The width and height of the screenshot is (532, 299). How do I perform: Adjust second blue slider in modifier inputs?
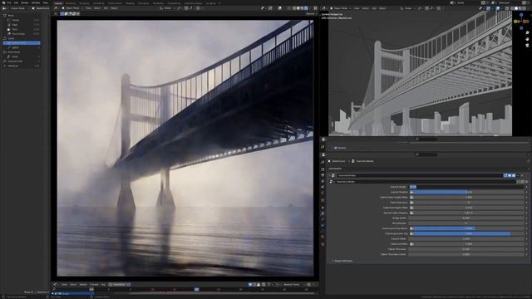[466, 228]
